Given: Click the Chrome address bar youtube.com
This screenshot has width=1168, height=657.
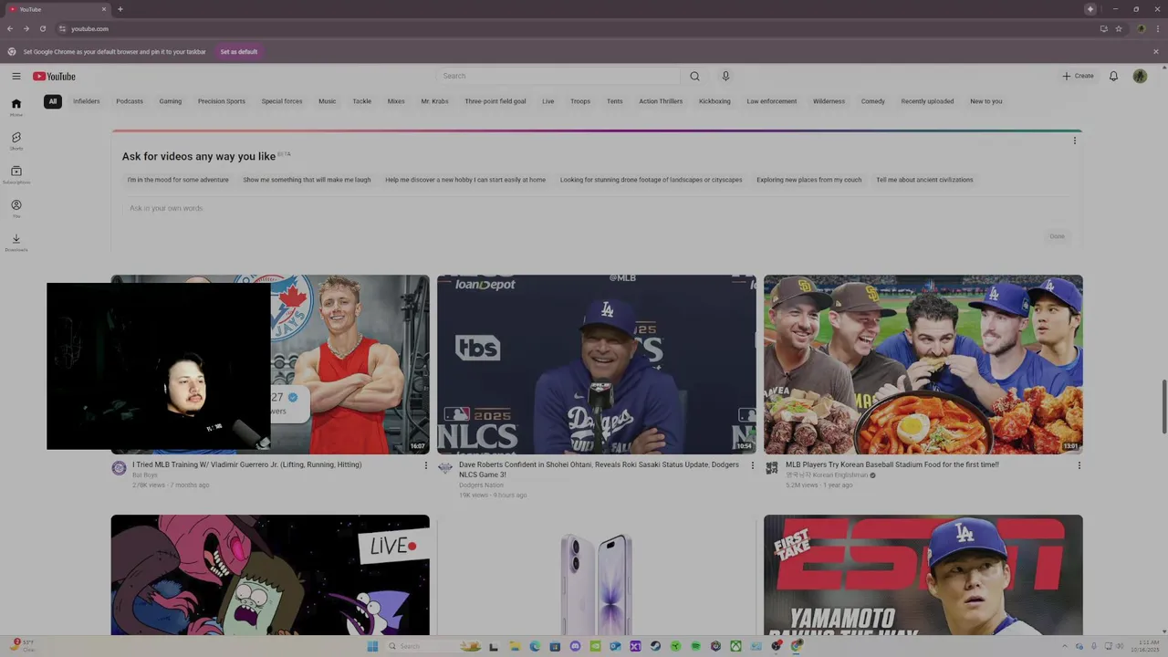Looking at the screenshot, I should pyautogui.click(x=575, y=28).
